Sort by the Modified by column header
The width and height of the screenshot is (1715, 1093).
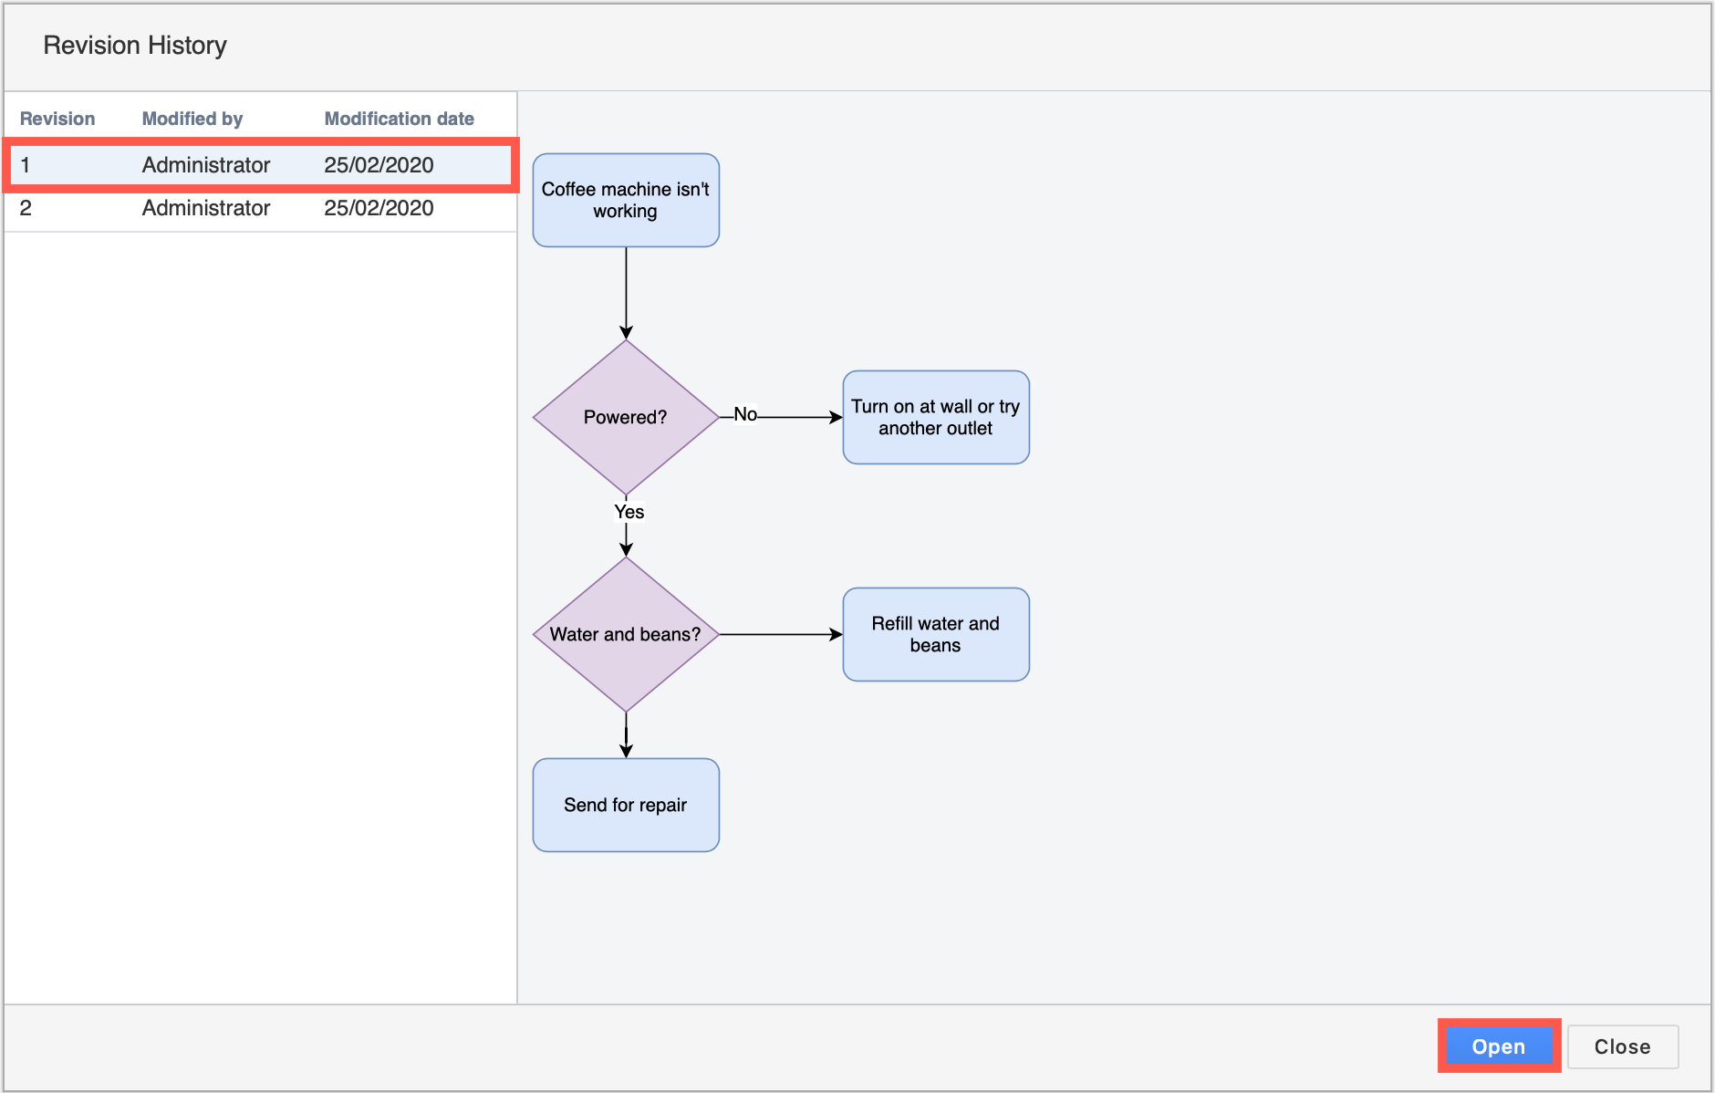coord(192,118)
